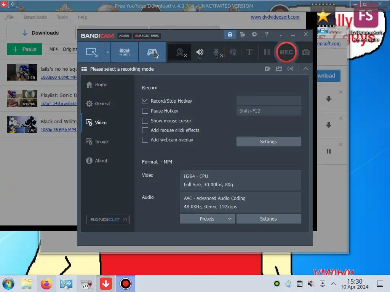Image resolution: width=390 pixels, height=292 pixels.
Task: Click download arrow for Black and White row
Action: click(329, 125)
